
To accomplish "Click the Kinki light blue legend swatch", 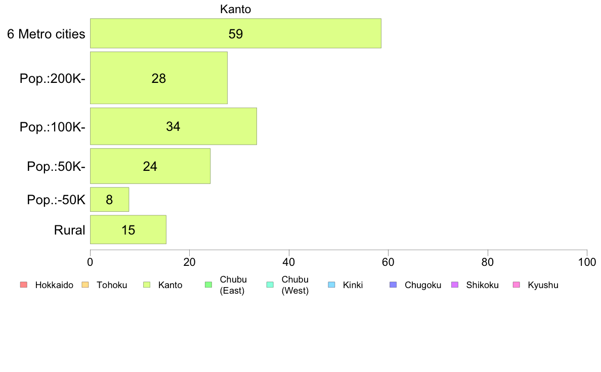I will point(331,285).
